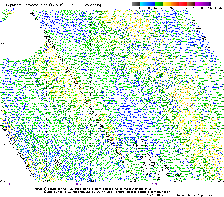Click the '-141' longitude axis label
Image resolution: width=224 pixels, height=197 pixels.
pos(134,181)
